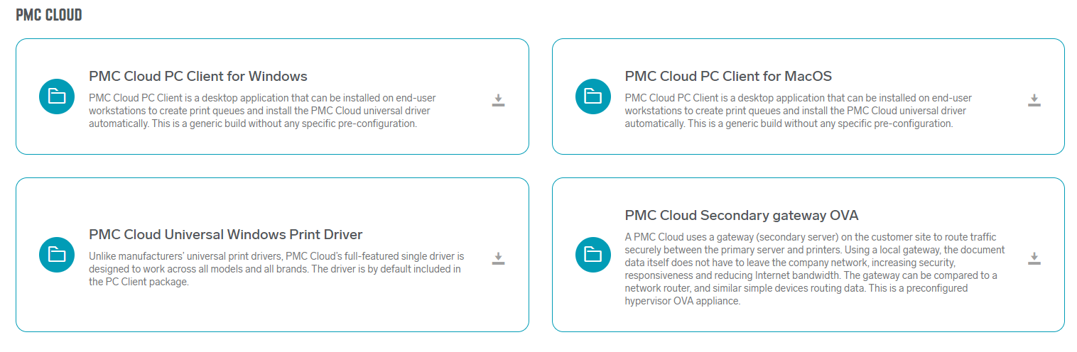Click the PMC CLOUD section heading
1077x352 pixels.
click(x=49, y=15)
